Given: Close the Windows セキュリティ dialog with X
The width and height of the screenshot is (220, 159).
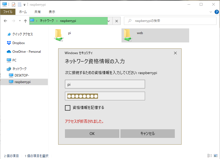Looking at the screenshot, I should (175, 53).
